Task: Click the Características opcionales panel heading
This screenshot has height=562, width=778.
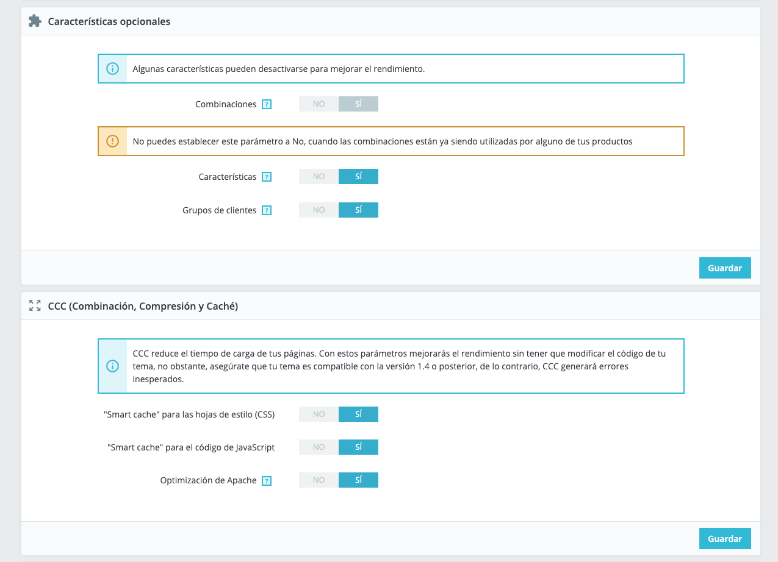Action: (109, 21)
